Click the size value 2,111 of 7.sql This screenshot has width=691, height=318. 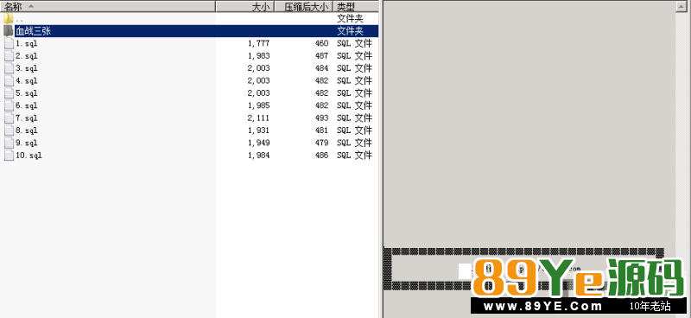[258, 118]
